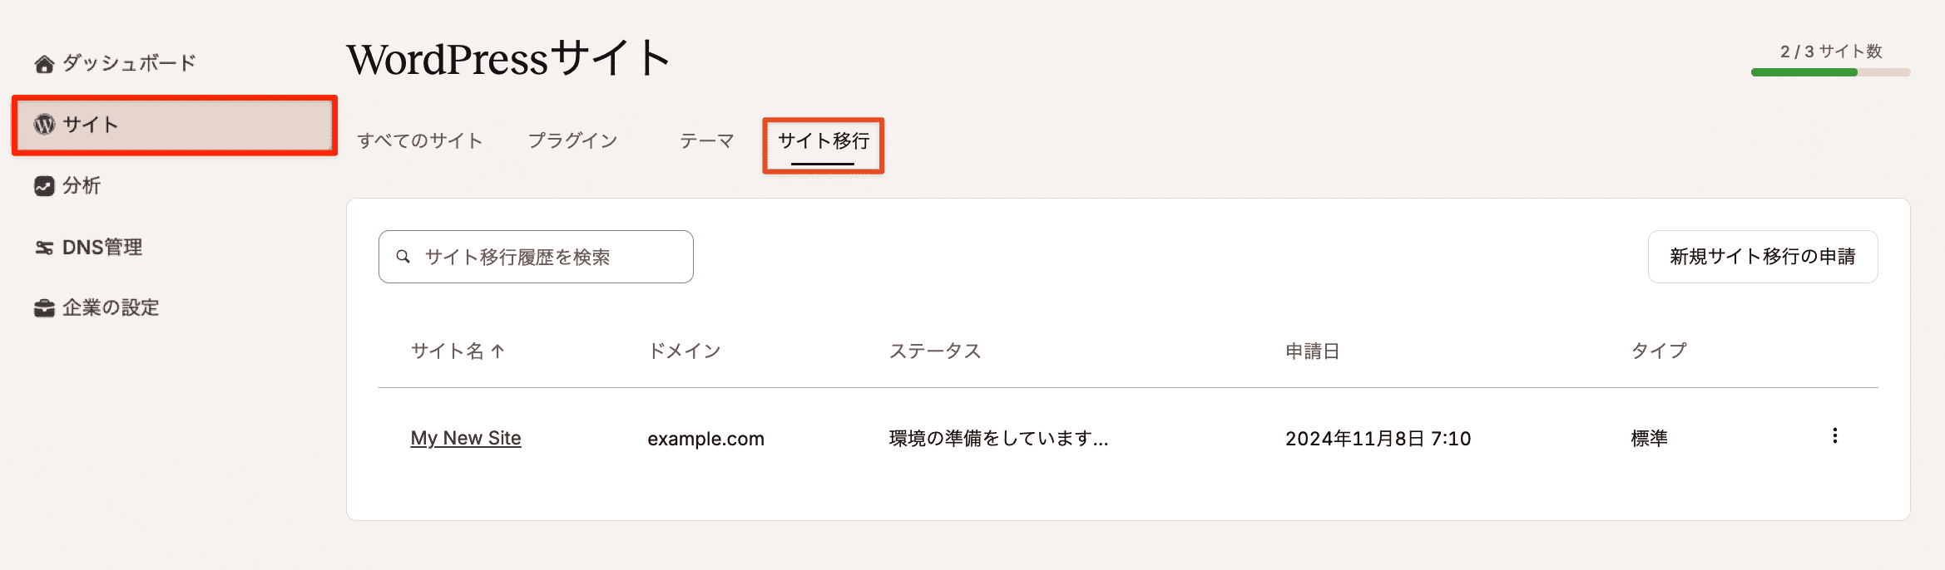The width and height of the screenshot is (1945, 570).
Task: Open the プラグイン tab
Action: coord(572,140)
